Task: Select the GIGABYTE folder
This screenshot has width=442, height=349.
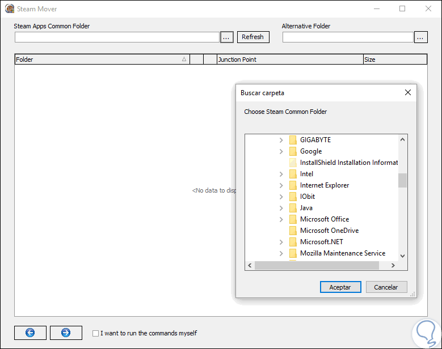Action: pyautogui.click(x=315, y=140)
